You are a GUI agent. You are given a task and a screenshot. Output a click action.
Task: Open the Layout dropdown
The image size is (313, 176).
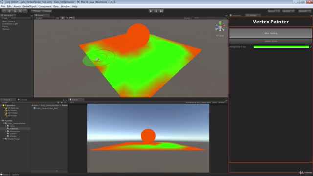point(288,11)
